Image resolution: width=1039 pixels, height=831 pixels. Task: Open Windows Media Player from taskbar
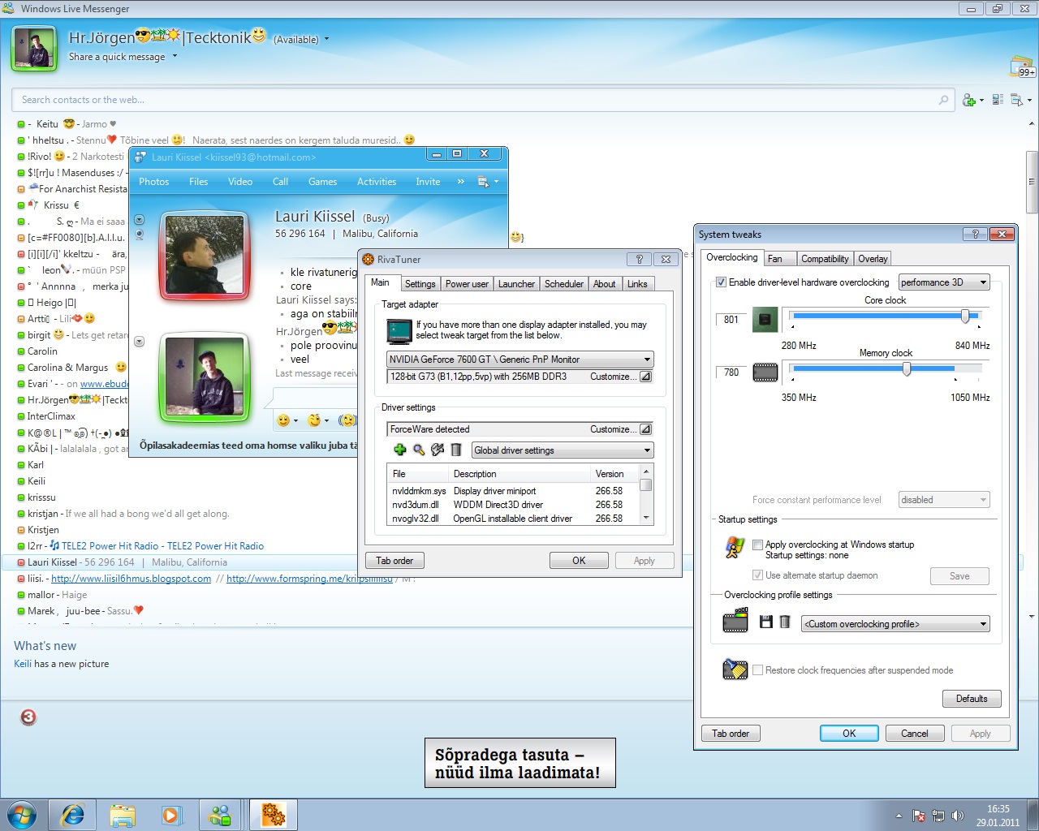point(171,815)
